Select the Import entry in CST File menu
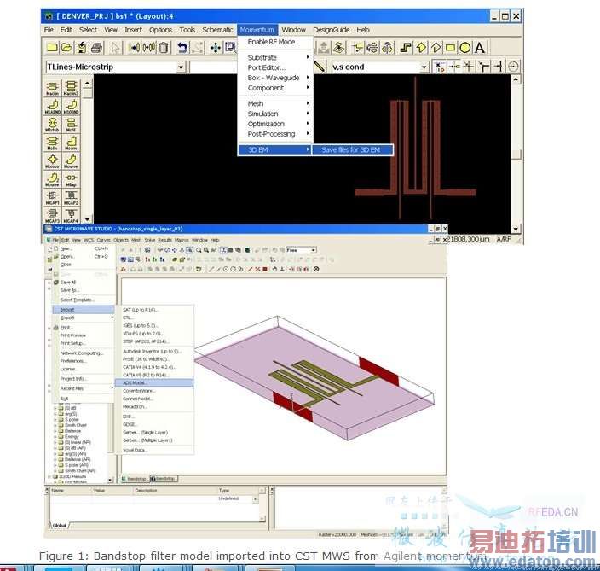The width and height of the screenshot is (600, 571). (83, 310)
